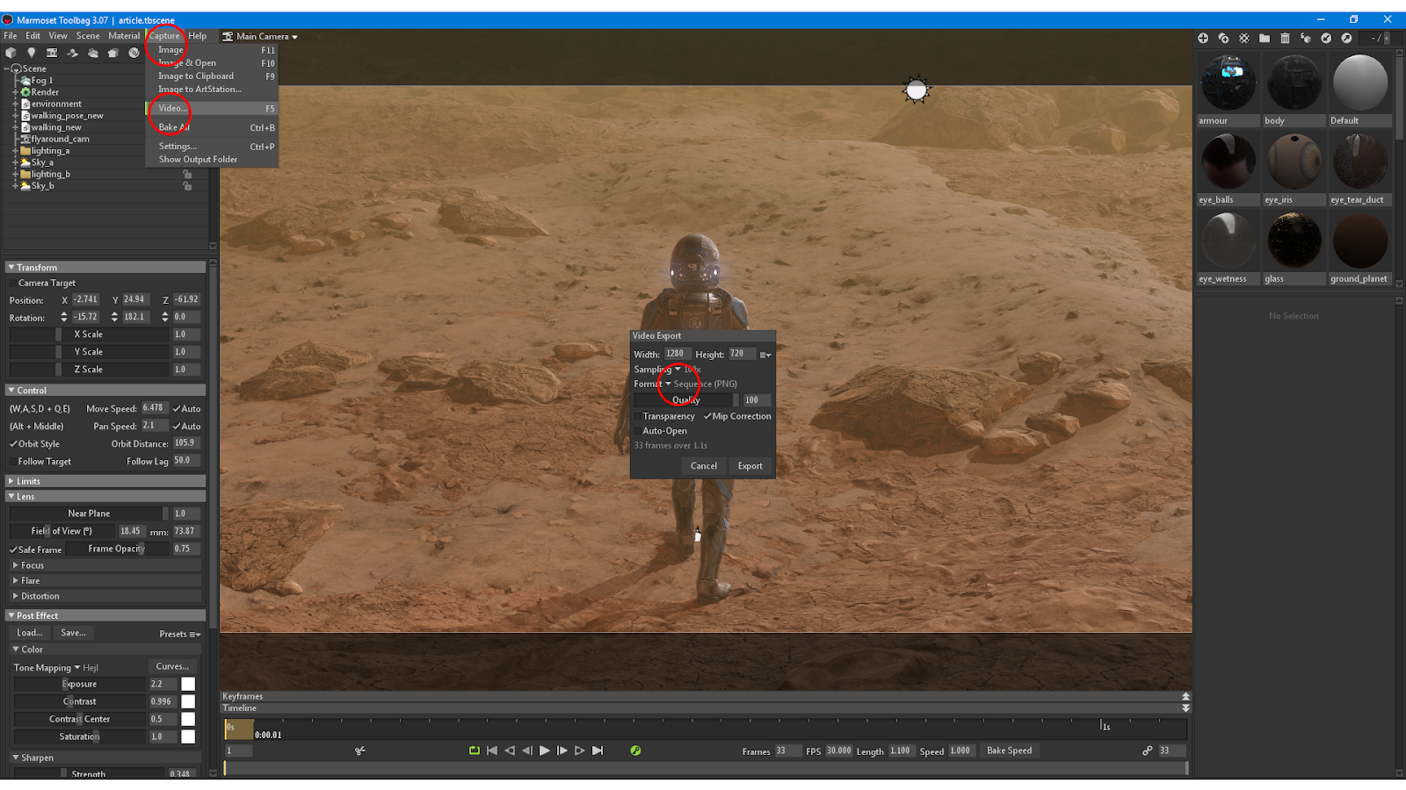Expand the Flare subsection
The image size is (1406, 790).
[105, 581]
